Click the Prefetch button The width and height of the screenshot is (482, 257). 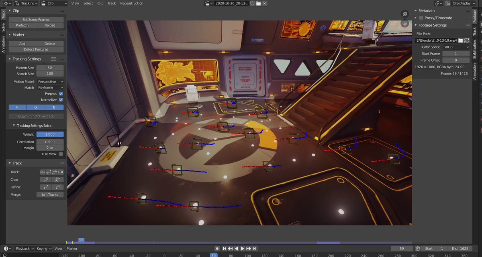coord(22,25)
